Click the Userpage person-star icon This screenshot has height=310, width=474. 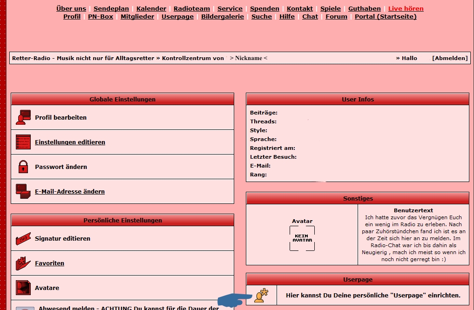point(261,296)
